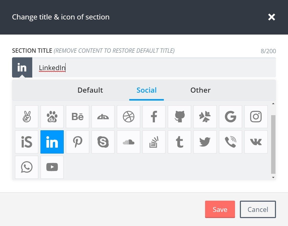
Task: Pick the VK icon
Action: 256,142
